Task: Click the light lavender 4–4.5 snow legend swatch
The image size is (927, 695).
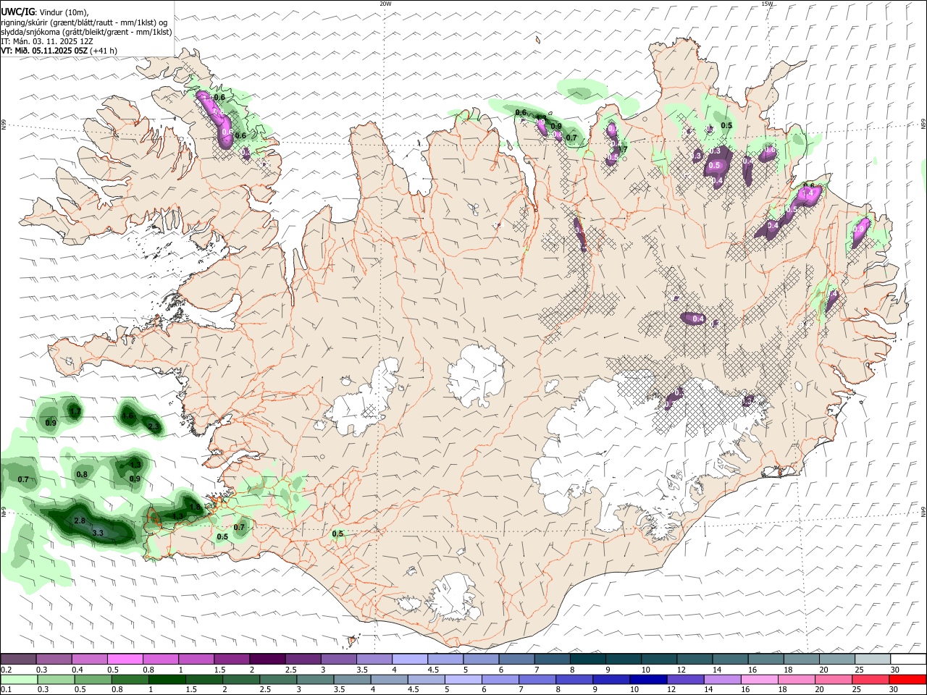Action: 409,660
